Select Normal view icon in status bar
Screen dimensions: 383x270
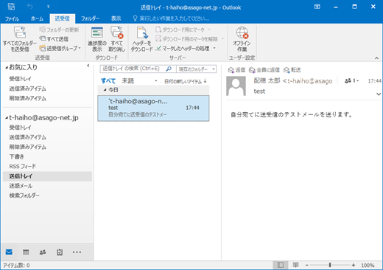(x=281, y=265)
